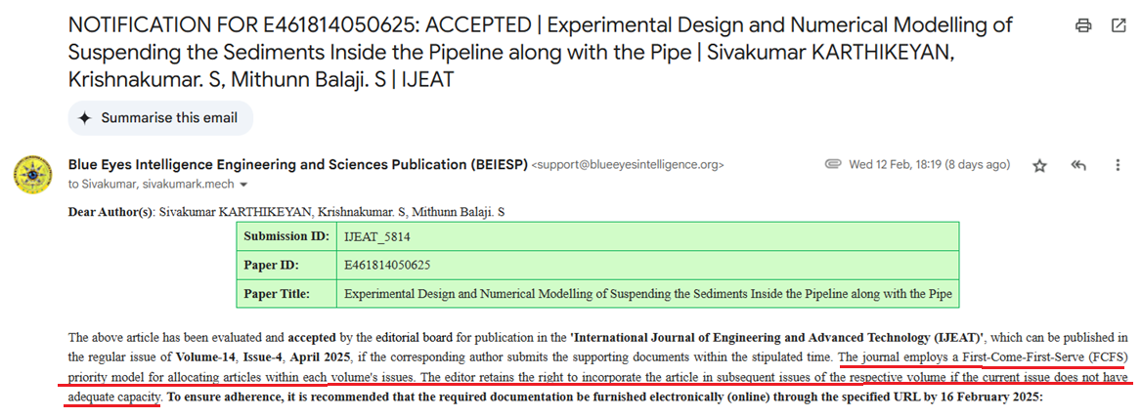Viewport: 1141px width, 418px height.
Task: Click the support@blueeyesintelligence.org address
Action: click(x=628, y=165)
